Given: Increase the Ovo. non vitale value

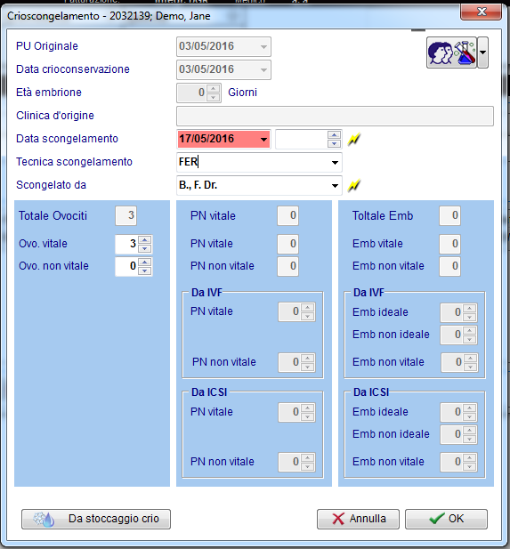Looking at the screenshot, I should (x=145, y=262).
